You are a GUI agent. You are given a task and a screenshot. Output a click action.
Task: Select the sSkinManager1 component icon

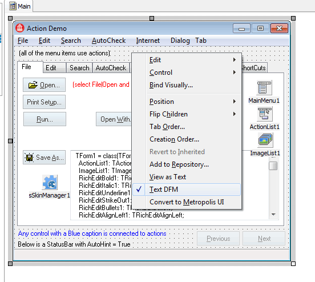pos(50,182)
